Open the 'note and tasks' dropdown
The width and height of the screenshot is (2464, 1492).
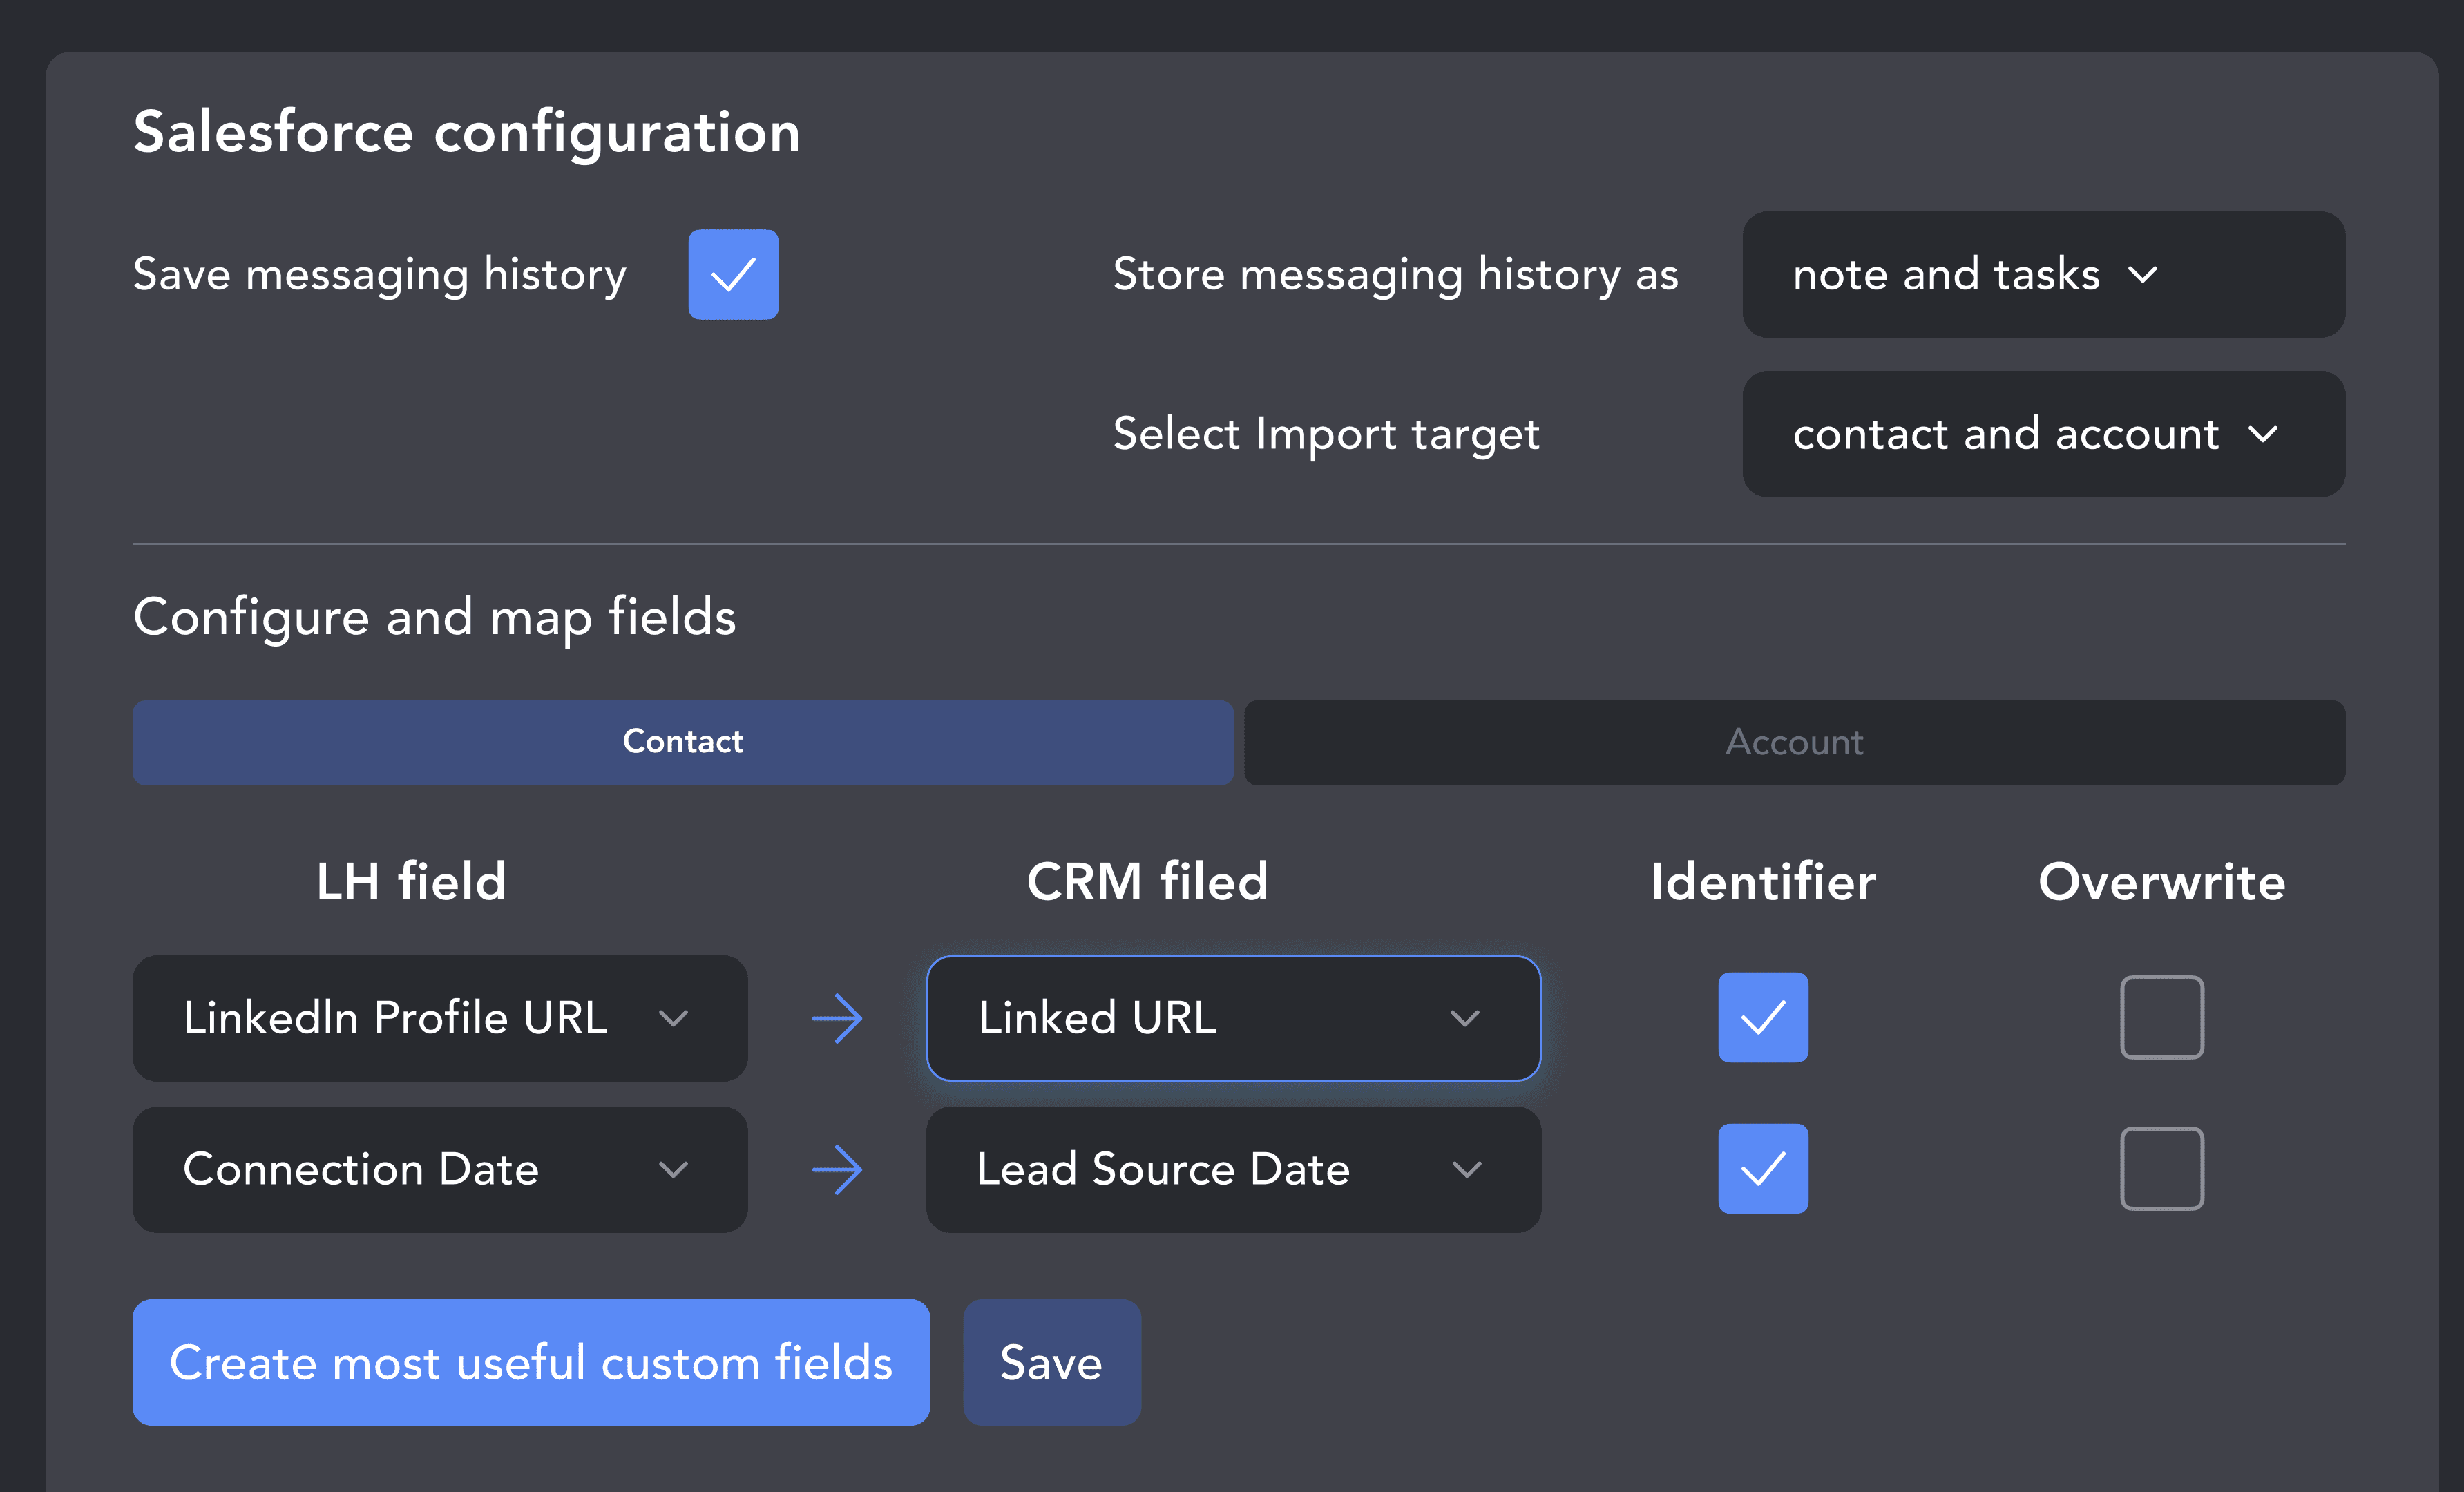coord(2043,274)
